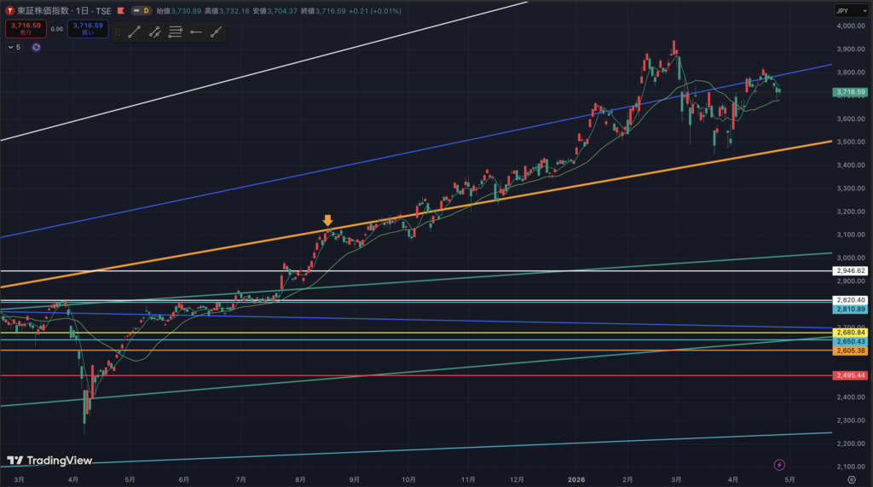Select the horizontal ray drawing tool

196,32
